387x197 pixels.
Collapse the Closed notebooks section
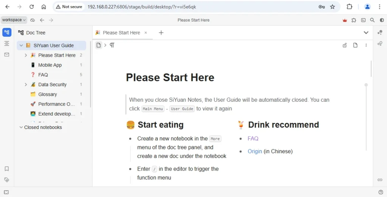pos(21,127)
